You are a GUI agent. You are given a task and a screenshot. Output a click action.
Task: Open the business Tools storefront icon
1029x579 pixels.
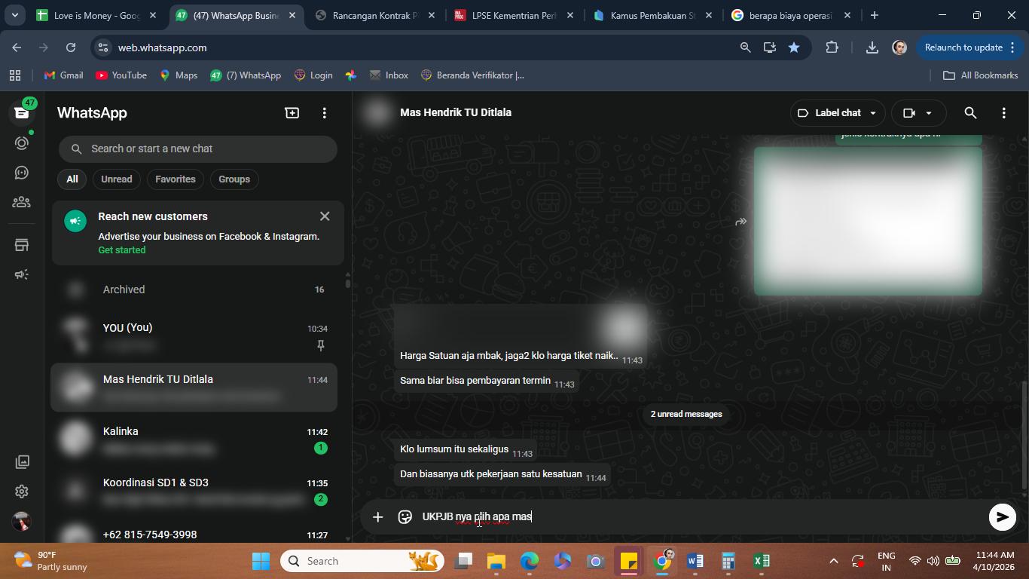coord(22,245)
